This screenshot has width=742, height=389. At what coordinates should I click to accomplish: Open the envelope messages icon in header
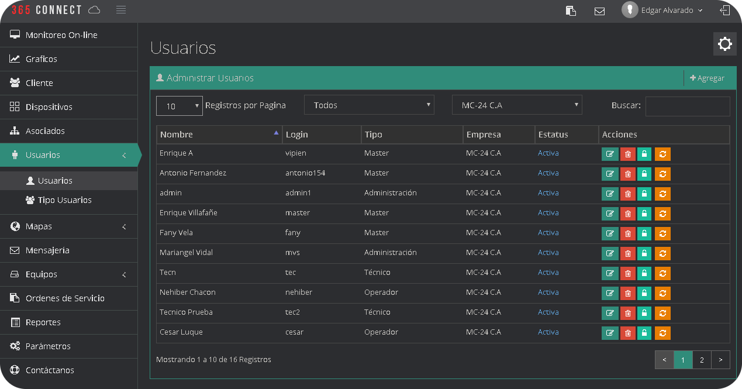(x=599, y=11)
